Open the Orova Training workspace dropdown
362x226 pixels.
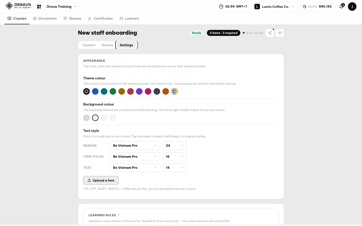tap(61, 7)
